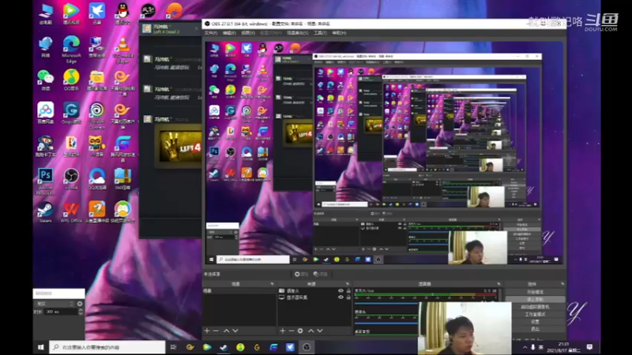Remove the selected scene with the minus icon

point(216,331)
